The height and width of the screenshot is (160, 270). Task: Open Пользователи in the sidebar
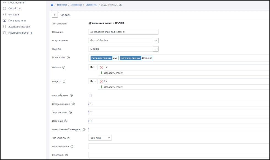[x=17, y=21]
